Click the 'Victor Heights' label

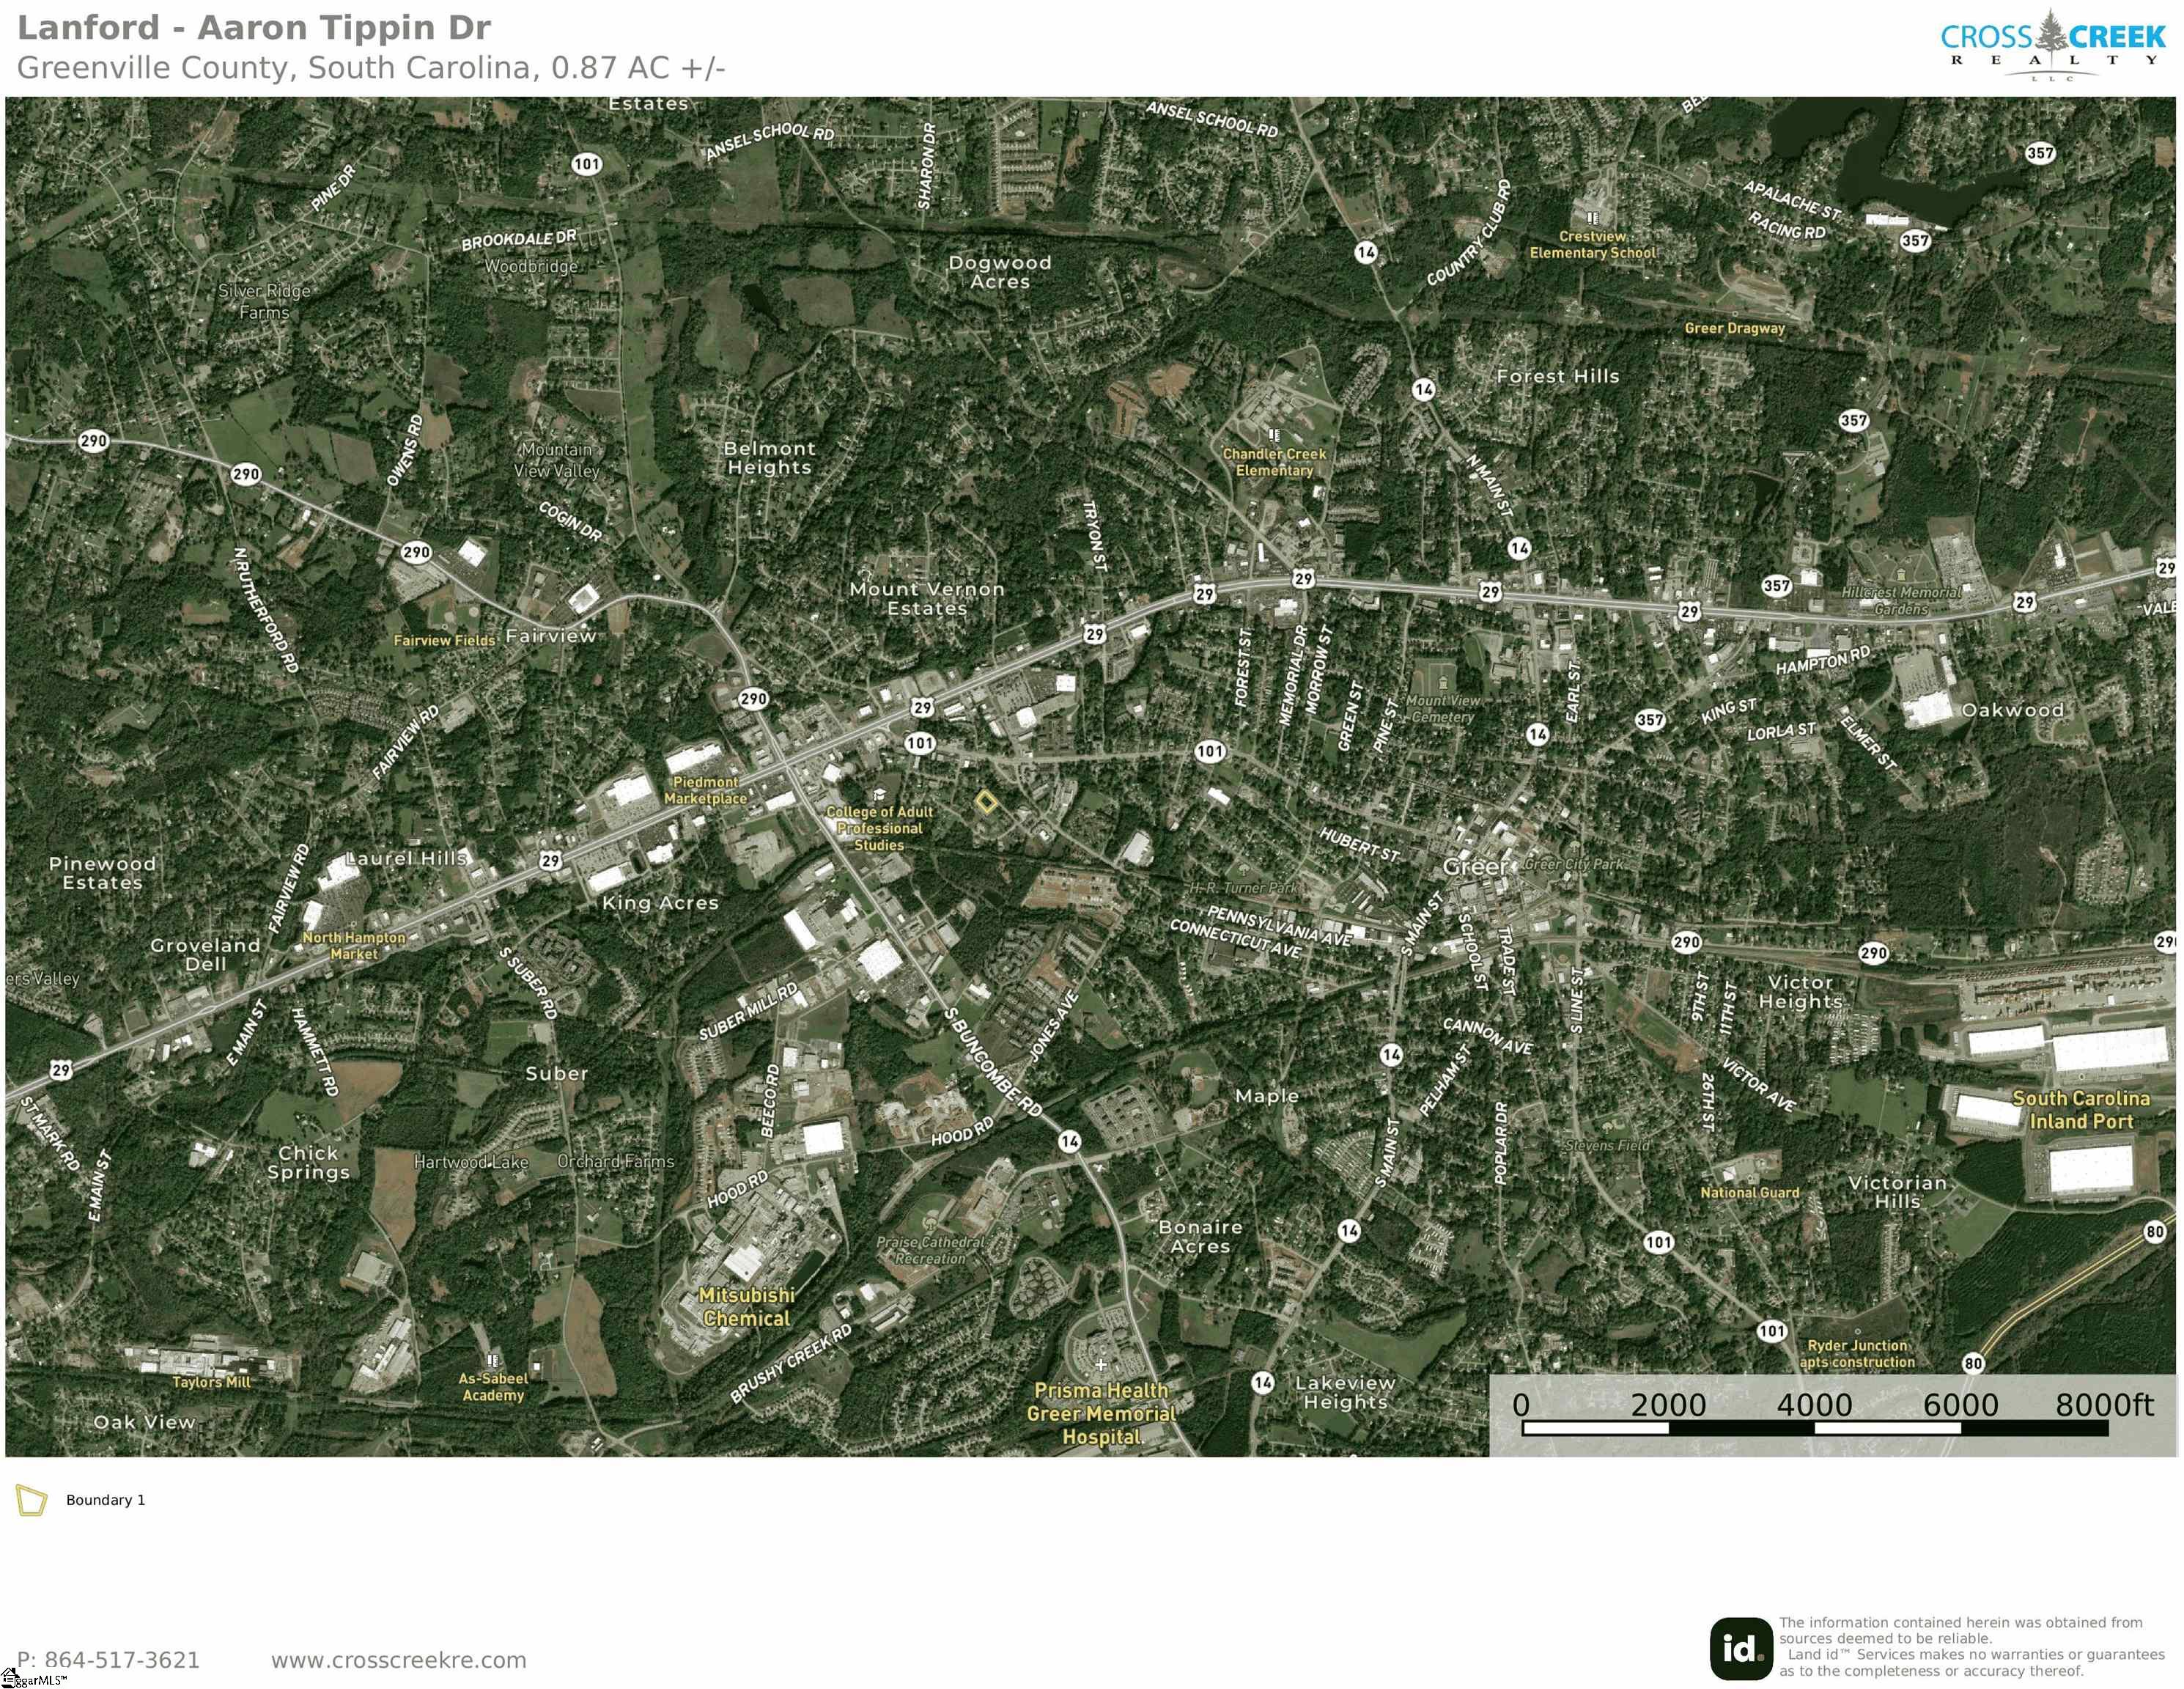pyautogui.click(x=1800, y=991)
